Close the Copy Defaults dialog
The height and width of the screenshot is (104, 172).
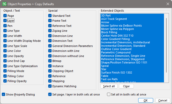pos(166,4)
